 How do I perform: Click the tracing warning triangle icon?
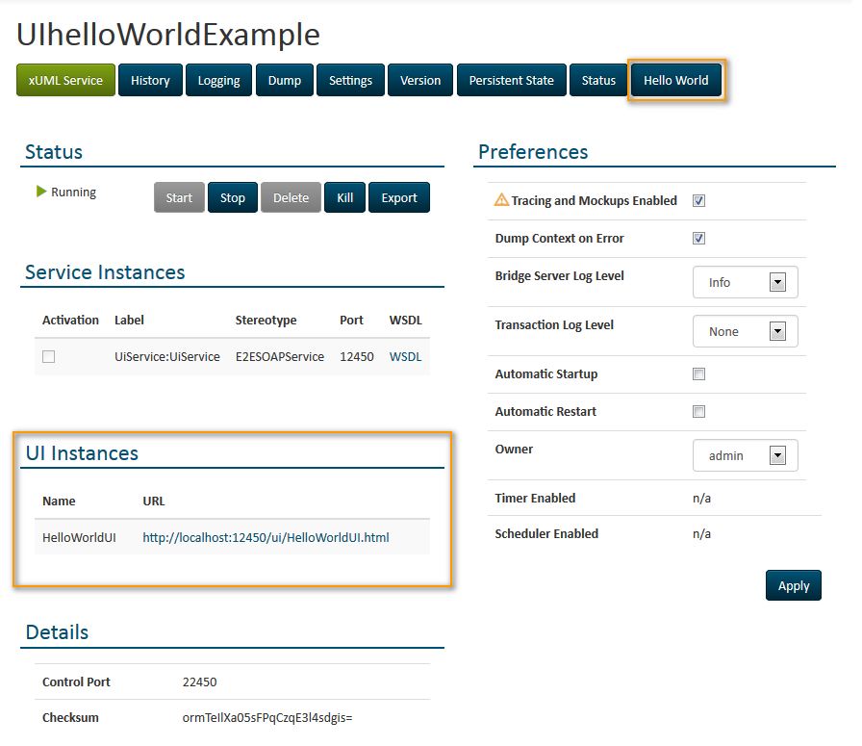coord(501,200)
